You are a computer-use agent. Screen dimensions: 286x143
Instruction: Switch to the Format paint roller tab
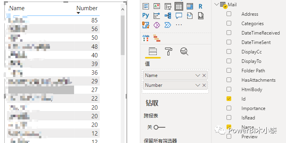coord(169,51)
